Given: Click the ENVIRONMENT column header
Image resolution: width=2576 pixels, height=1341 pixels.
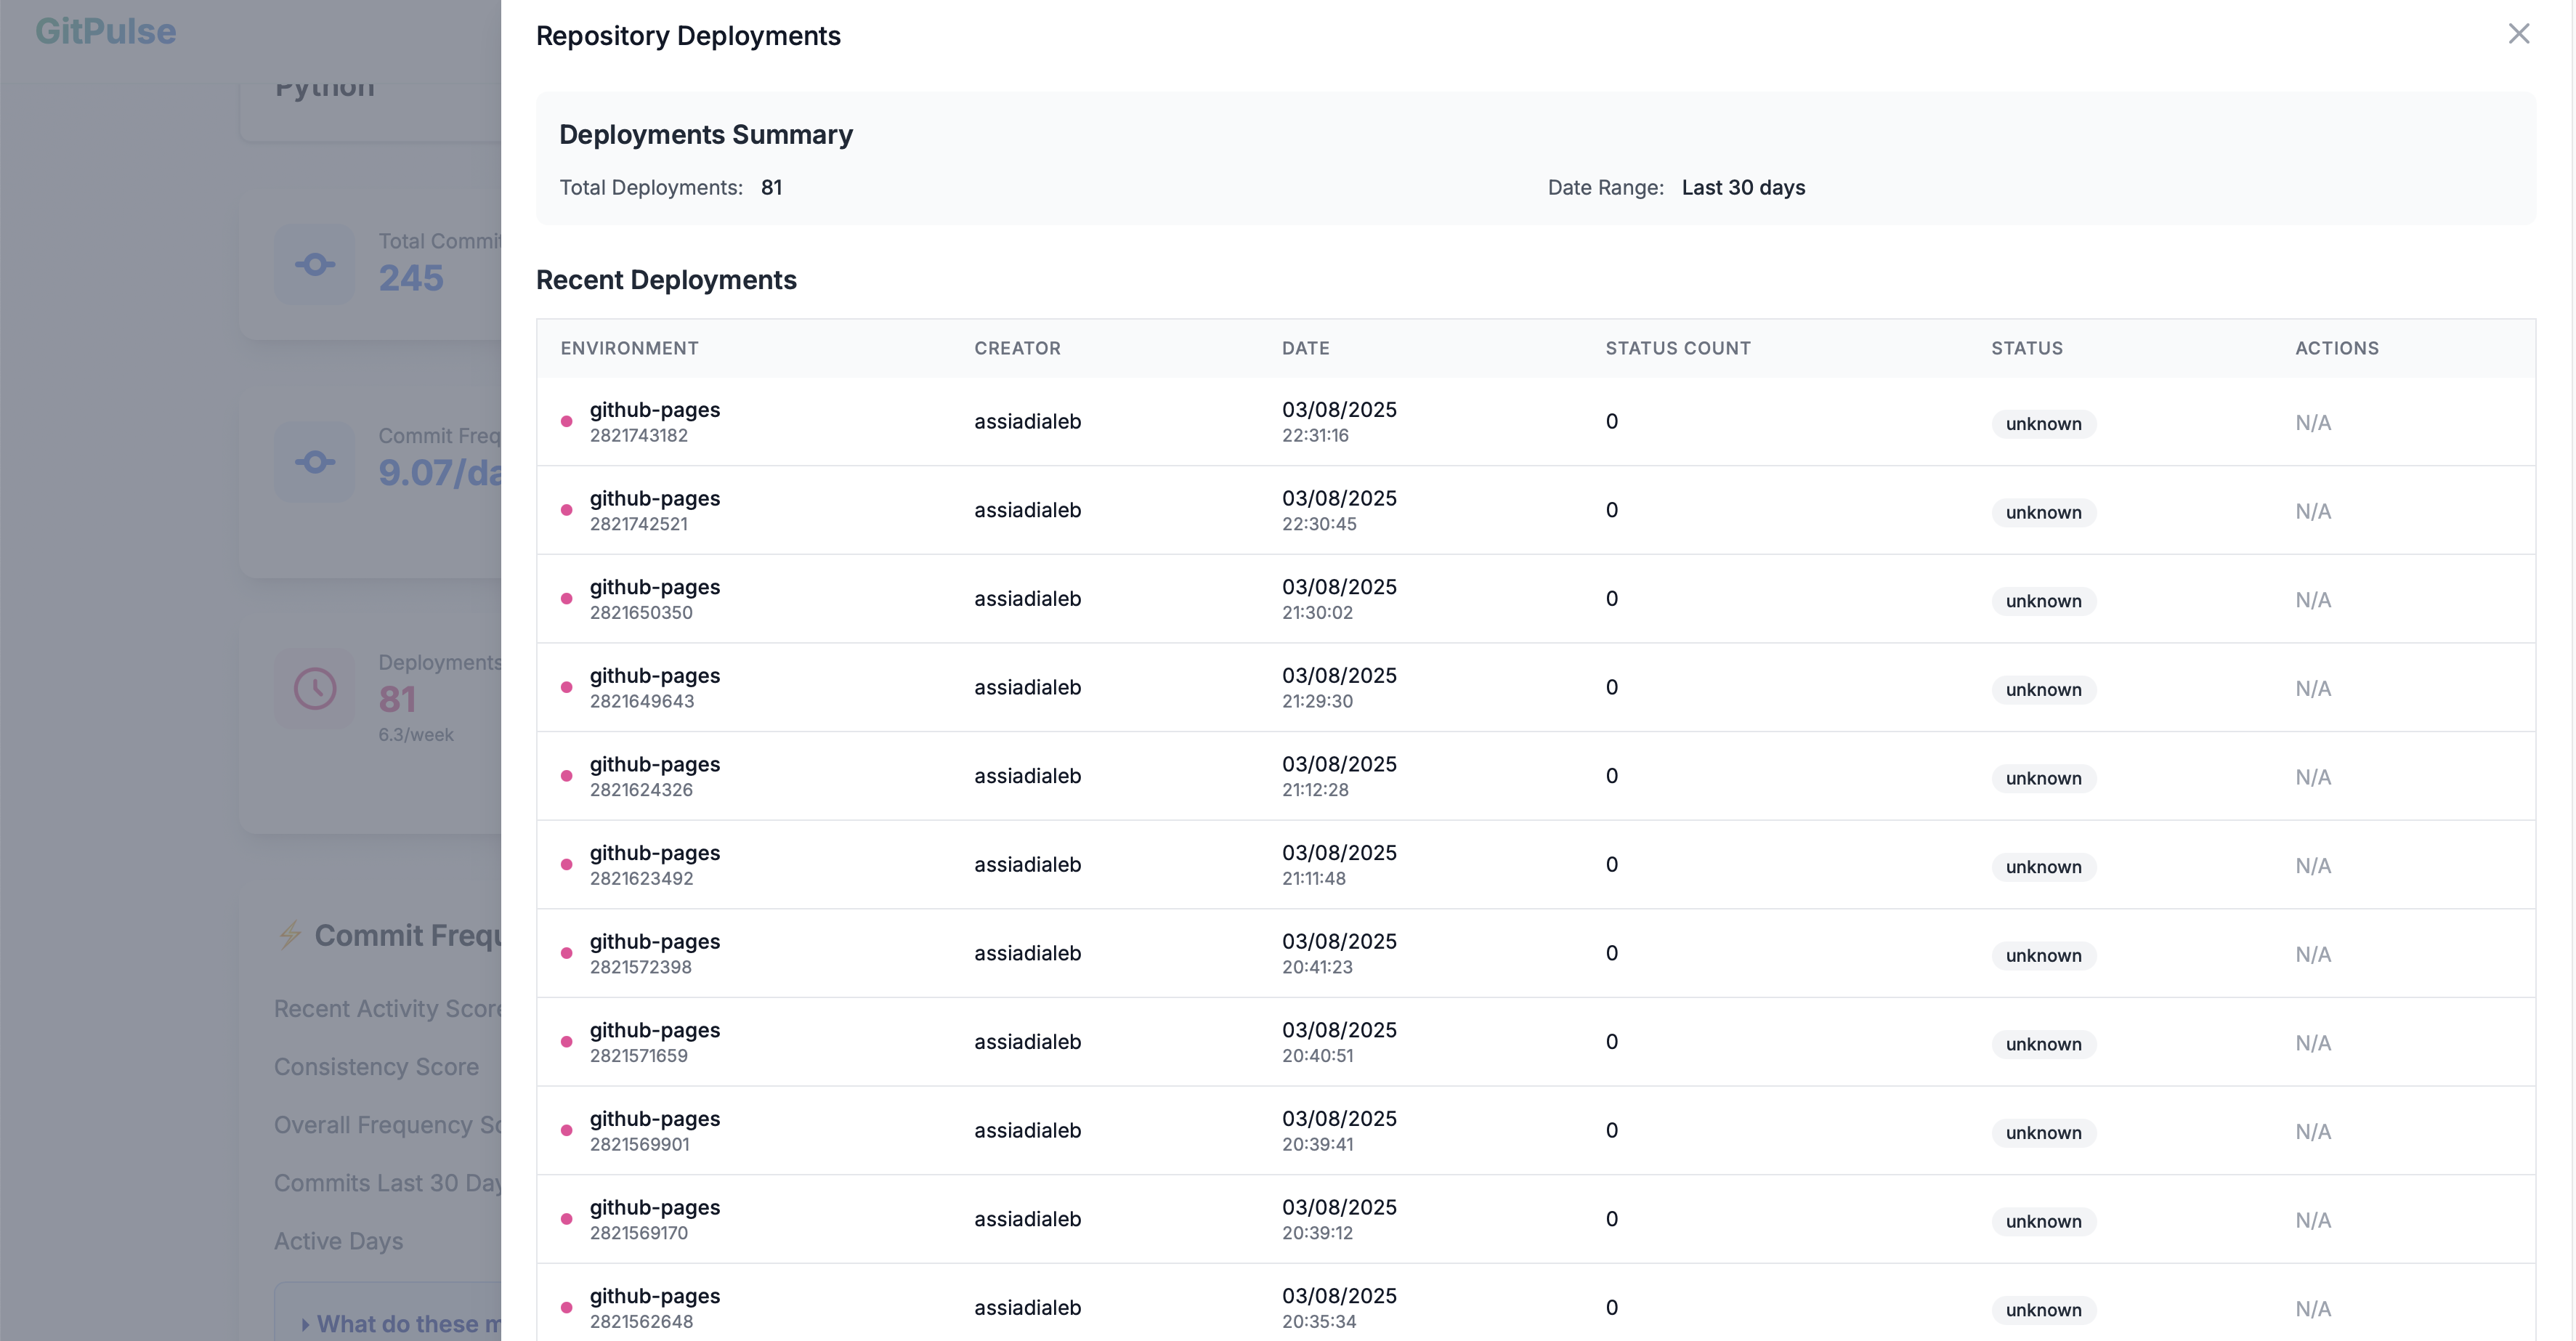Looking at the screenshot, I should (629, 348).
